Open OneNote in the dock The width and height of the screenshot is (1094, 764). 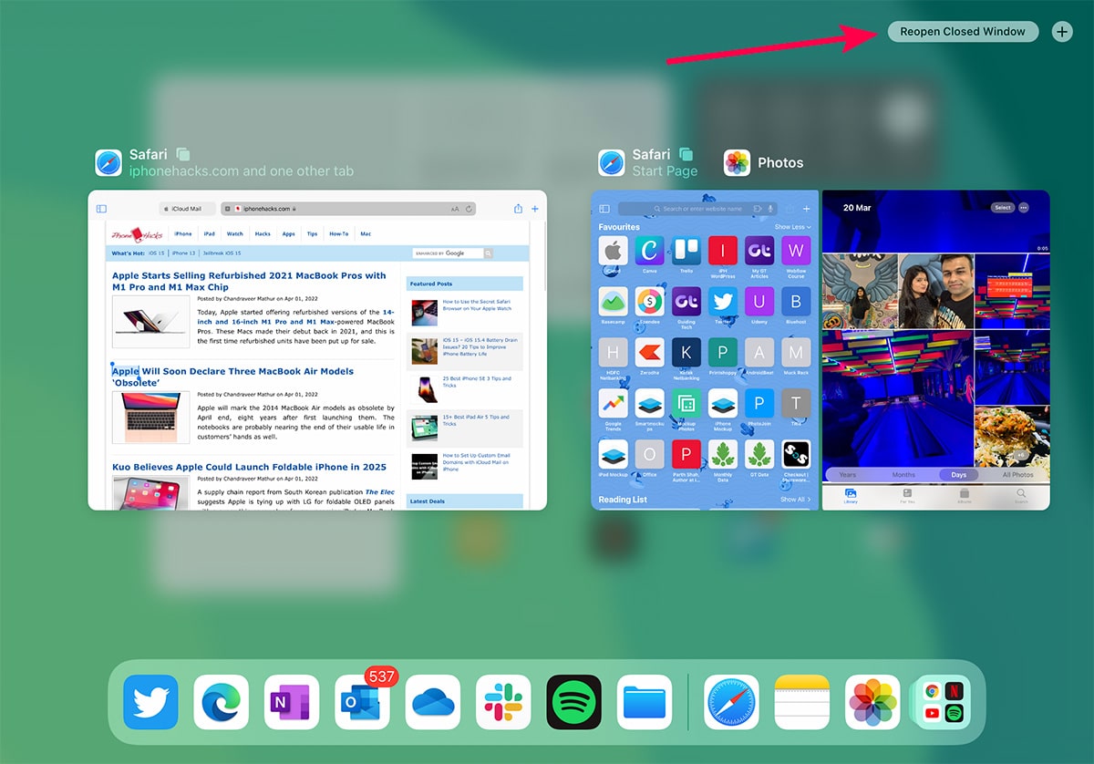click(x=292, y=702)
